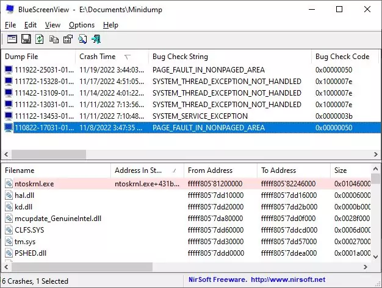Sort by To Address column header
382x288 pixels.
pos(294,170)
